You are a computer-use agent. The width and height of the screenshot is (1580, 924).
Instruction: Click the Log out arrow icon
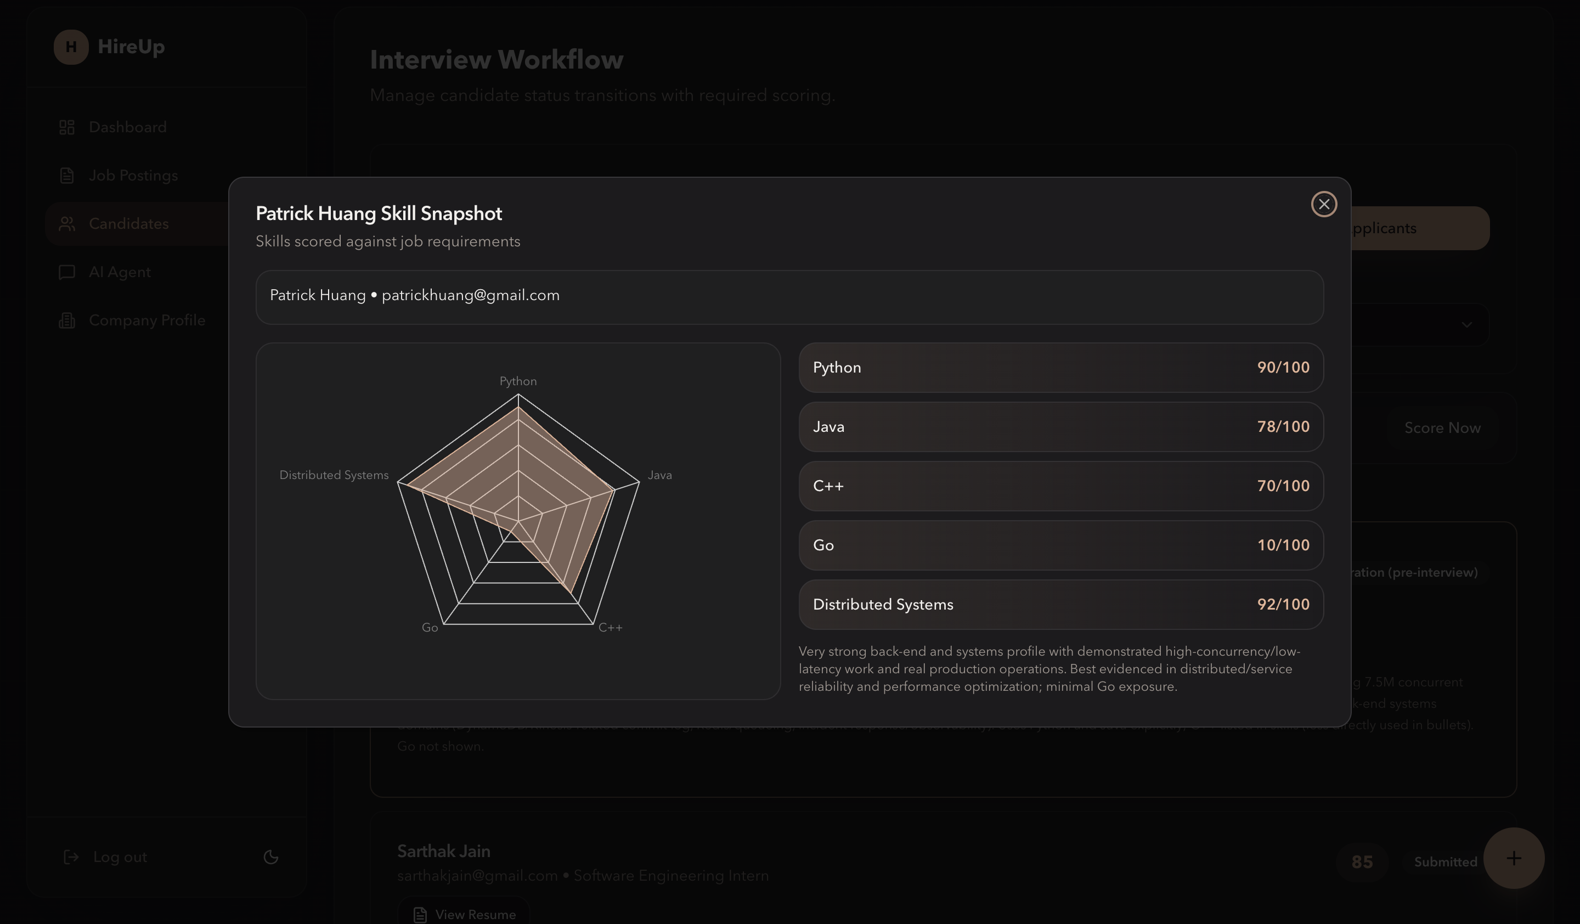click(x=71, y=857)
